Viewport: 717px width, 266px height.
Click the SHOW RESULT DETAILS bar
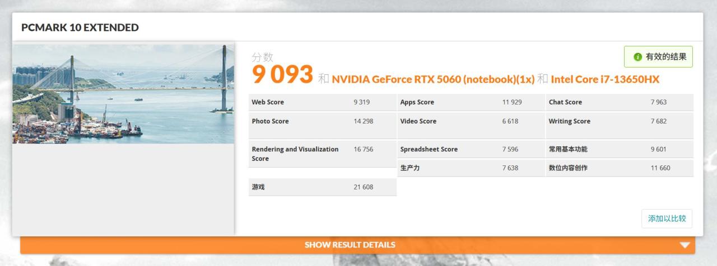(x=350, y=245)
